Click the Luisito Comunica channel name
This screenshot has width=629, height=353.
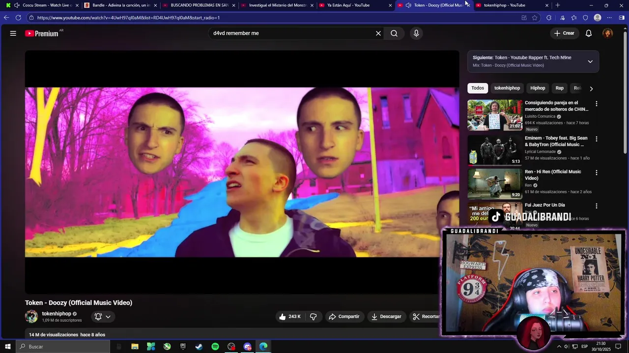click(x=540, y=117)
